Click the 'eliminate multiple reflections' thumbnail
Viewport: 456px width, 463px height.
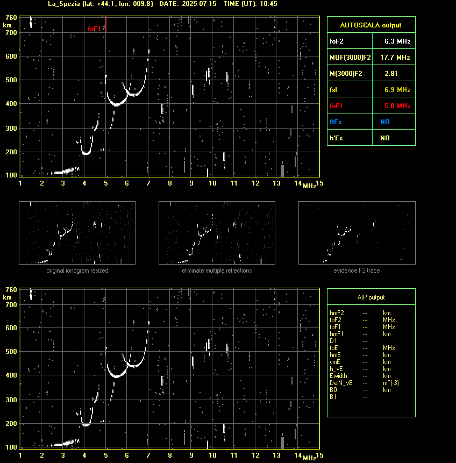217,233
